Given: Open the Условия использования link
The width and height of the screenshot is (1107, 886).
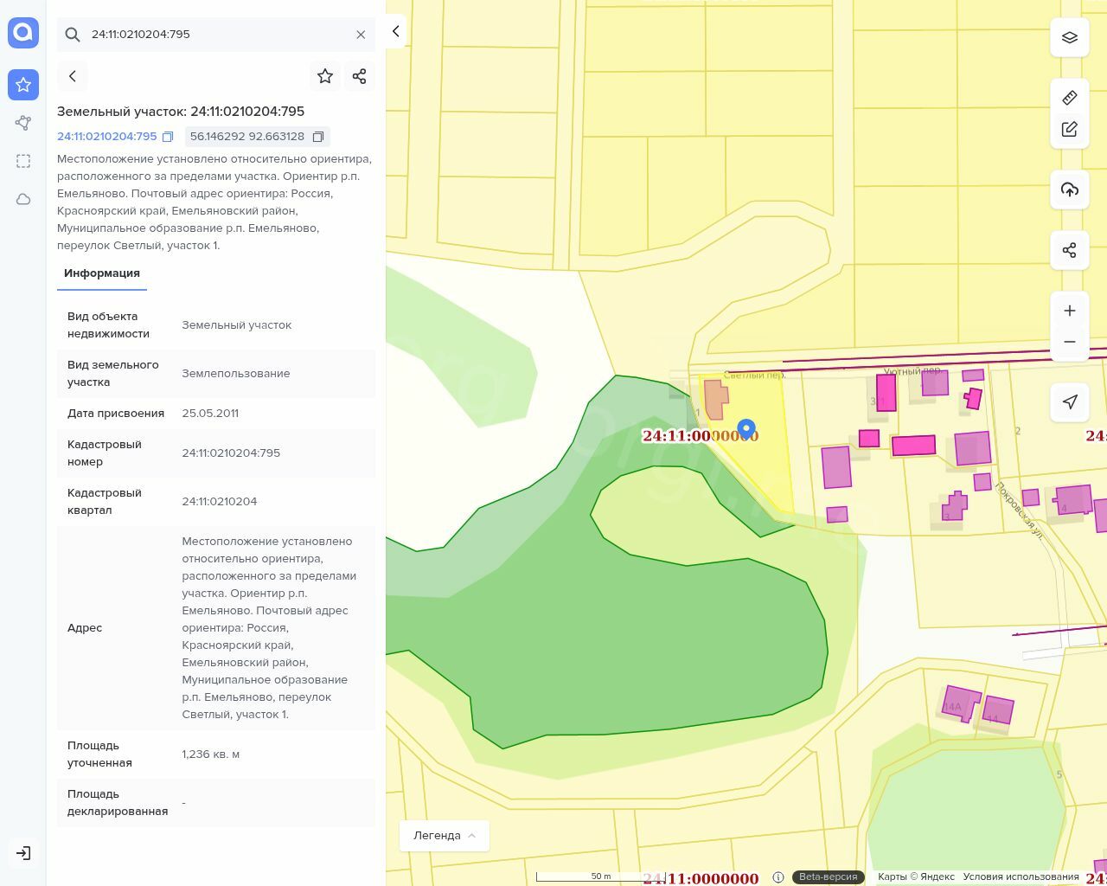Looking at the screenshot, I should coord(1021,876).
